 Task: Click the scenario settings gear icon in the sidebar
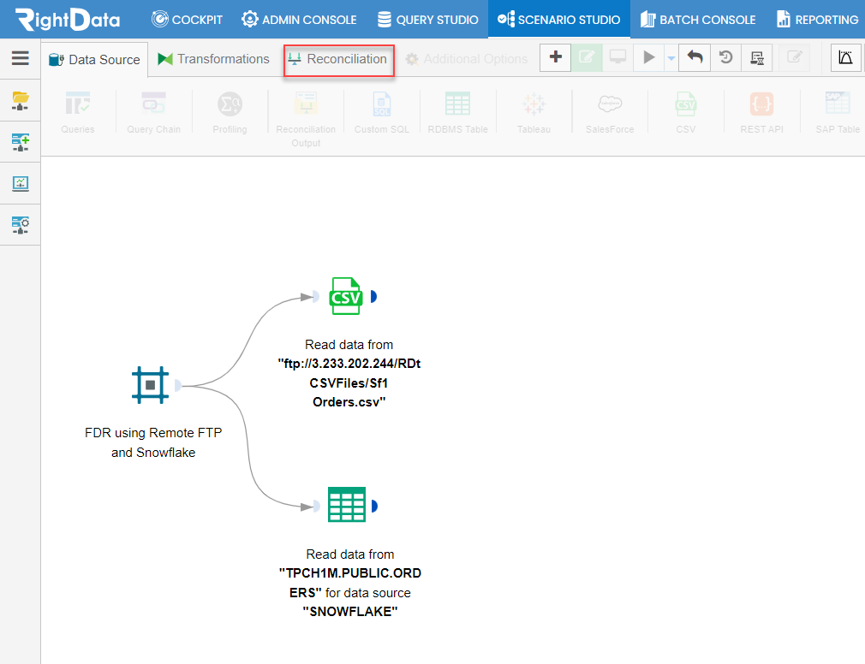pyautogui.click(x=20, y=225)
